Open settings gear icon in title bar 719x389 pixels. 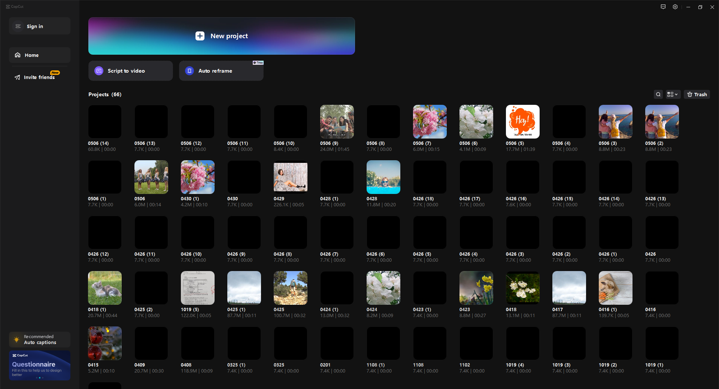[x=675, y=7]
